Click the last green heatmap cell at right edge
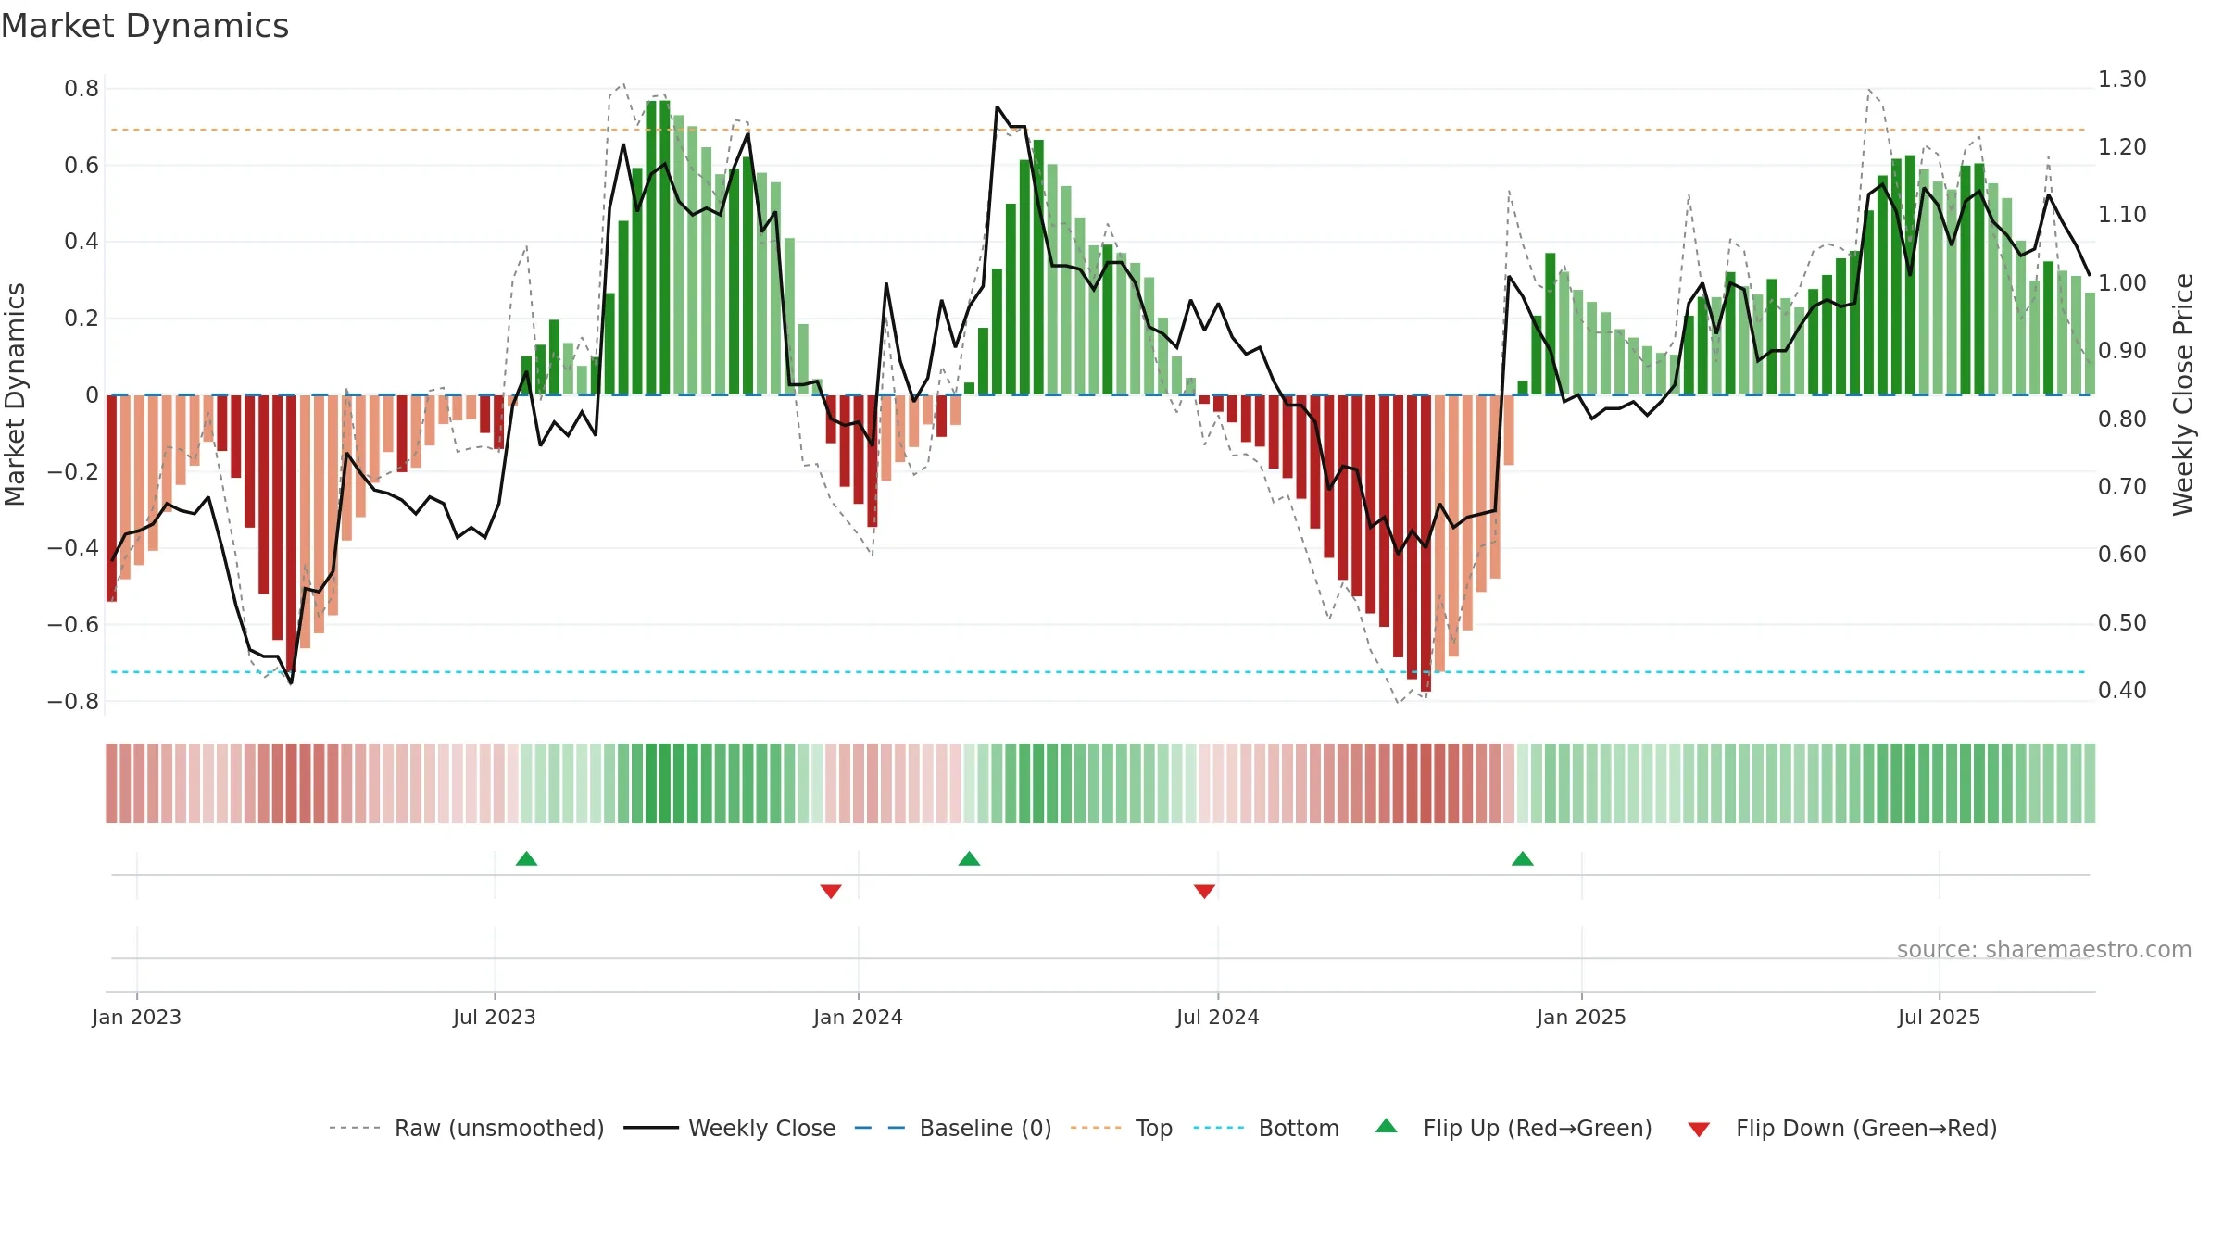2223x1250 pixels. click(x=2090, y=783)
